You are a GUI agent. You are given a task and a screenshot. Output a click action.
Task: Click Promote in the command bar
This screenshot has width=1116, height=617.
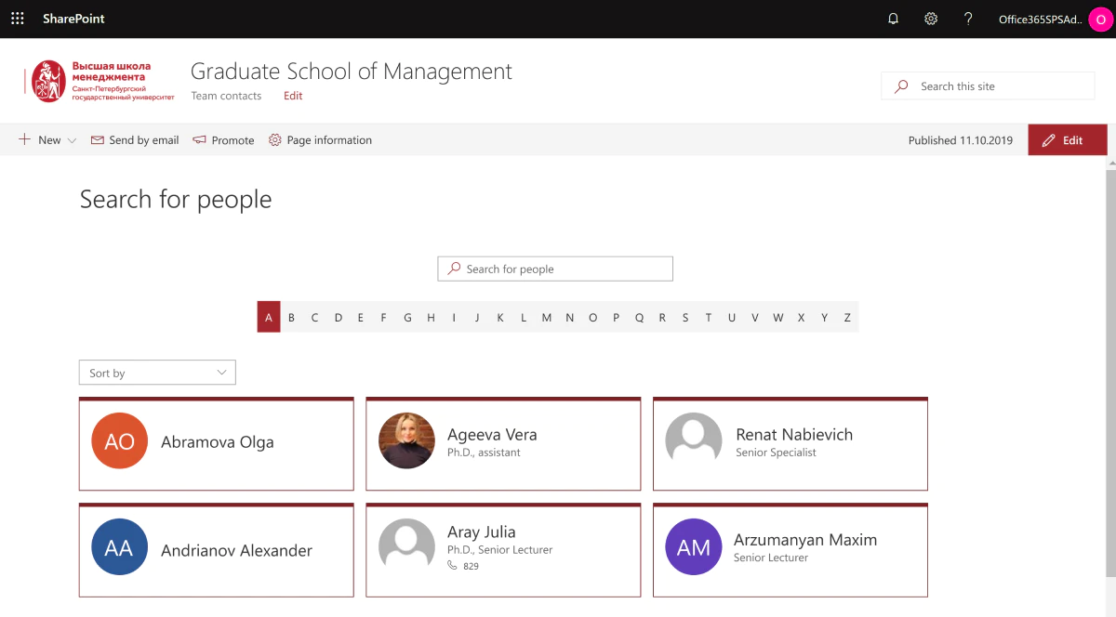tap(223, 140)
